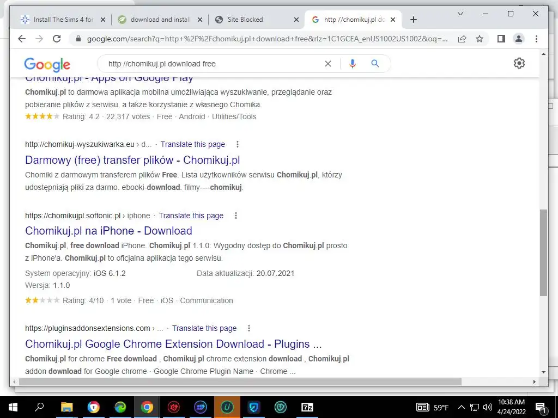
Task: Open Darmowy (free) transfer plików result
Action: [x=132, y=160]
